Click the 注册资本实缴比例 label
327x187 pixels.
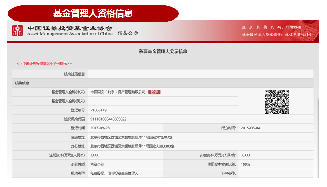tap(221, 164)
